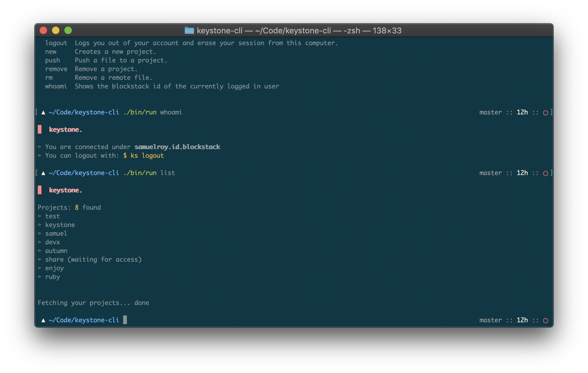Click the 'remove' command in the help list

click(x=56, y=69)
